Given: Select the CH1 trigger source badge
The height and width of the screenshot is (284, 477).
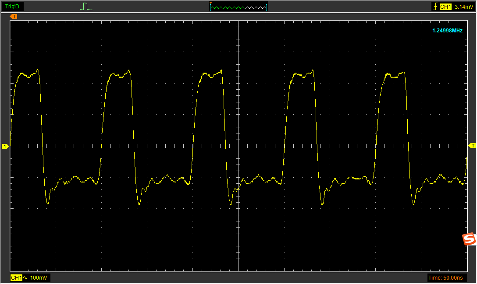Looking at the screenshot, I should click(445, 7).
